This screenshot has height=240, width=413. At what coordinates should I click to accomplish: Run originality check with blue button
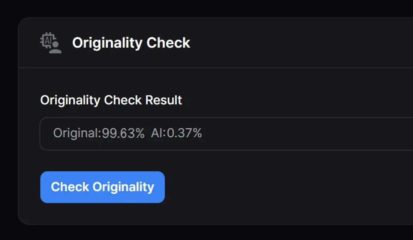[102, 187]
